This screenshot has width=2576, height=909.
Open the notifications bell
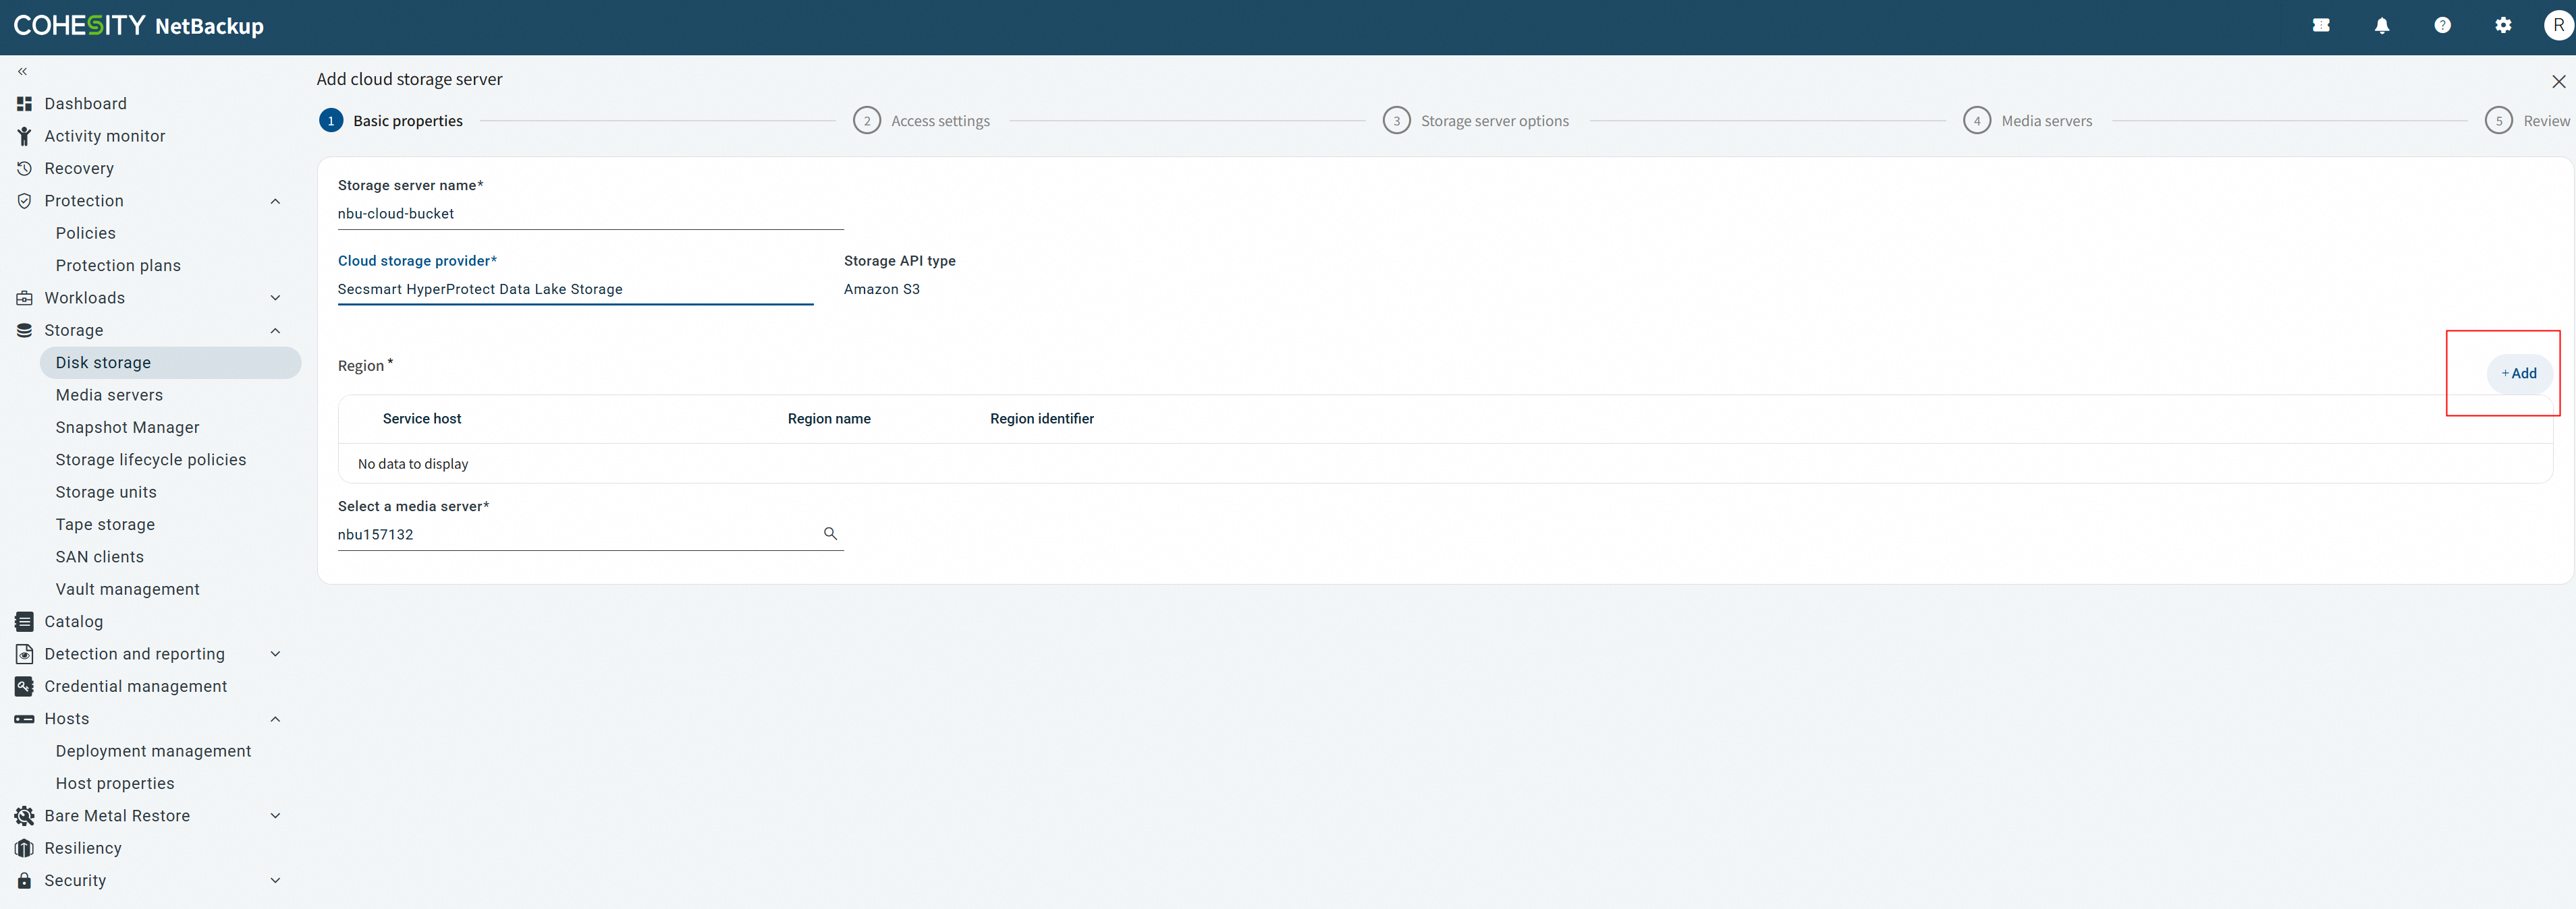pos(2382,26)
